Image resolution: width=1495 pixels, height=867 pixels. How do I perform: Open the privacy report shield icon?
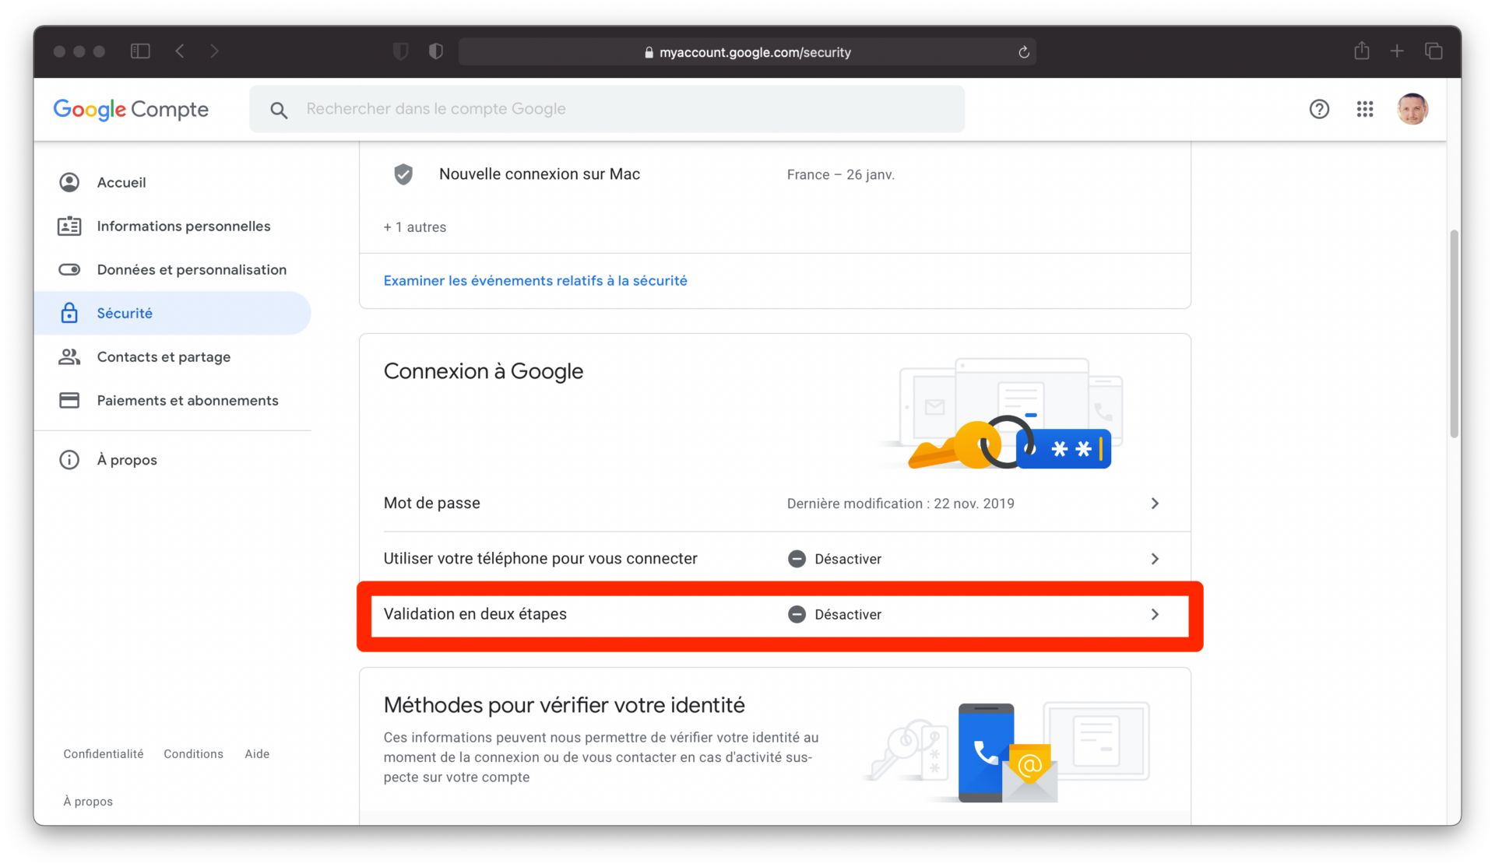coord(436,51)
